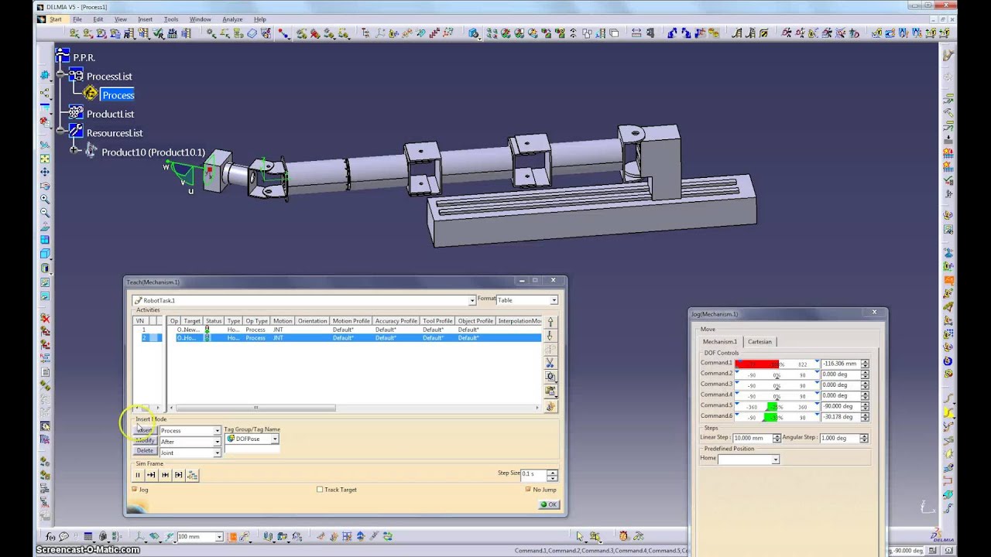
Task: Click the Insert button in Teach dialog
Action: 145,430
